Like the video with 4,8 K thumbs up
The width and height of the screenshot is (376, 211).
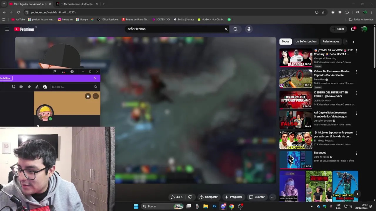177,197
